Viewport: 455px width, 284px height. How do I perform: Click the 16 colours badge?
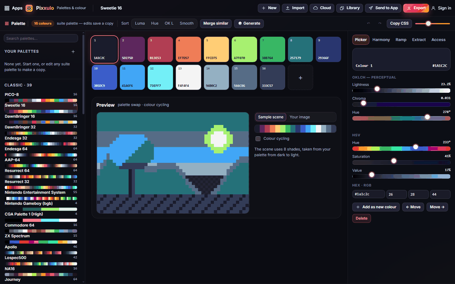tap(43, 23)
